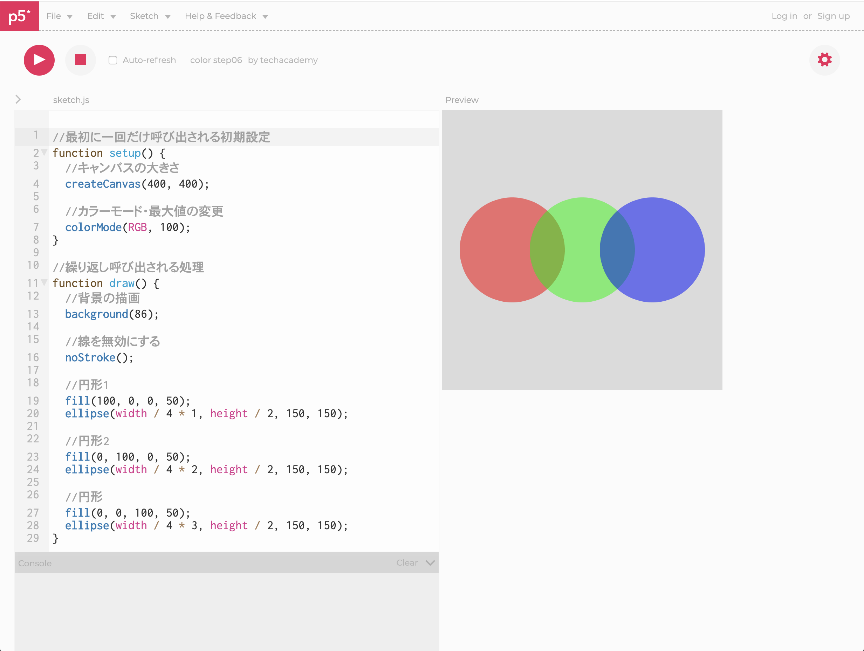Click the color step06 sketch name
The width and height of the screenshot is (864, 651).
[x=216, y=60]
